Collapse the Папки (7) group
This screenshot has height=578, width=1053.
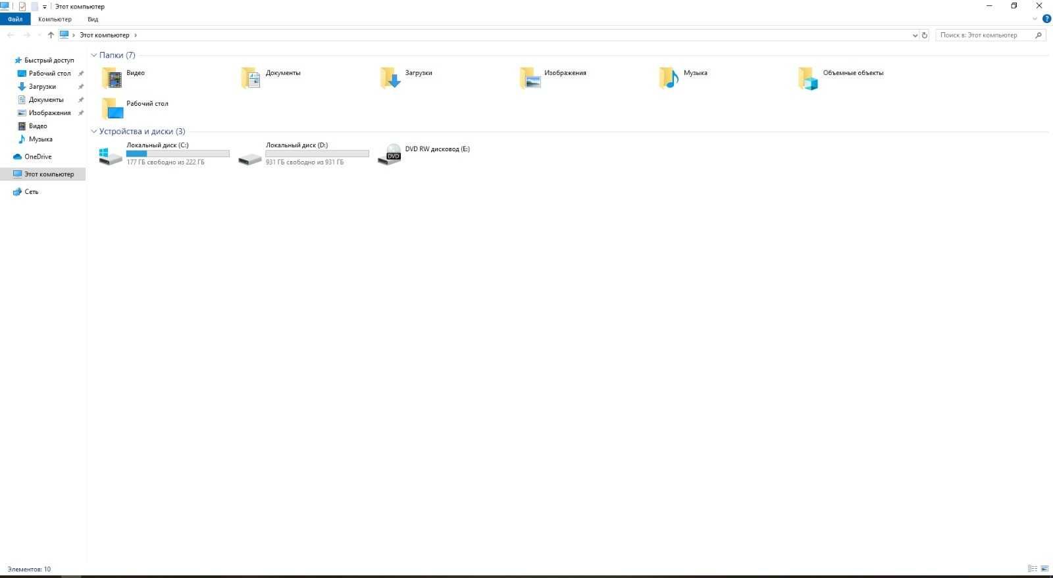(94, 55)
